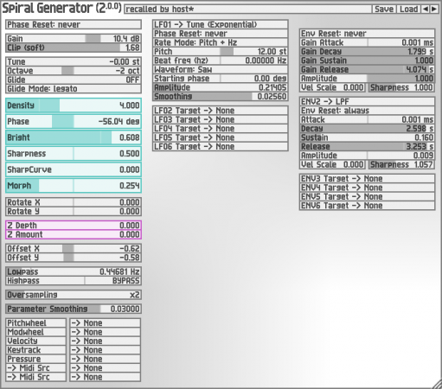Change the Waveform: Saw selector
The image size is (442, 389).
coord(221,69)
